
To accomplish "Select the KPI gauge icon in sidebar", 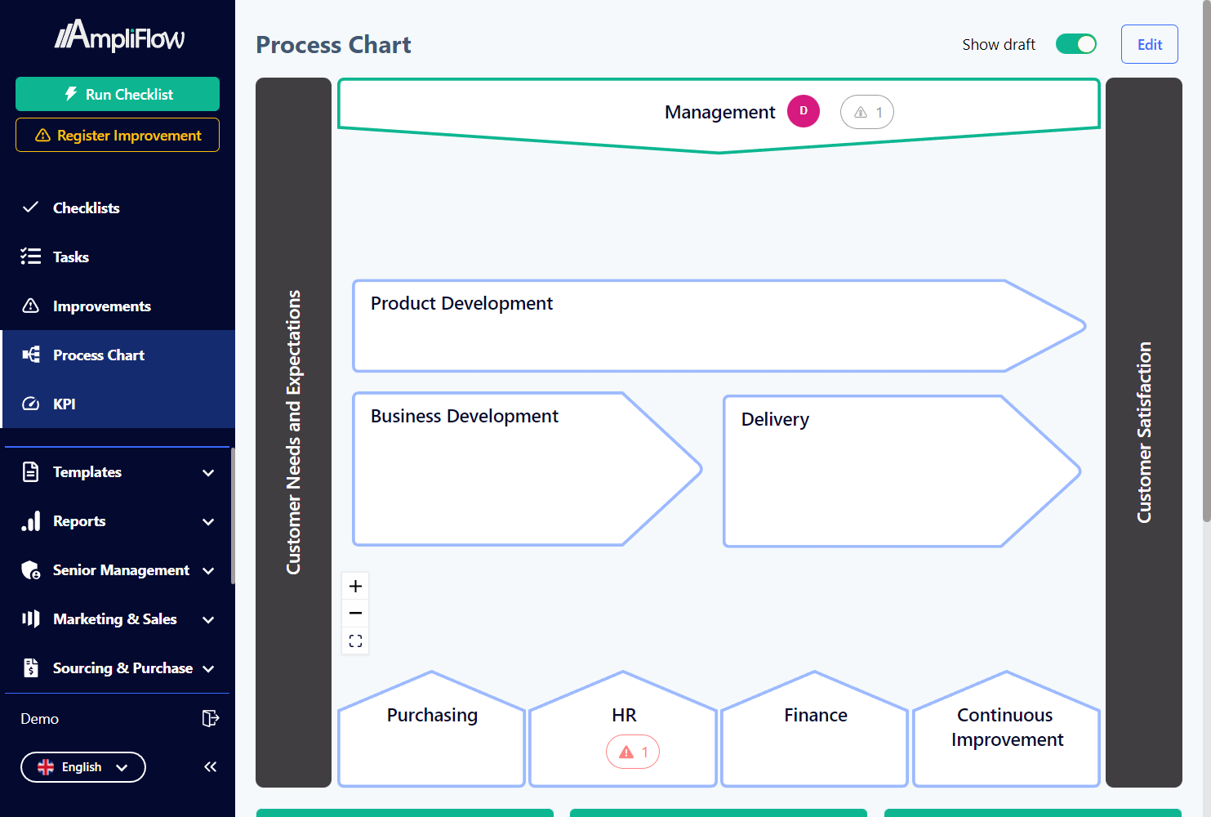I will coord(30,404).
